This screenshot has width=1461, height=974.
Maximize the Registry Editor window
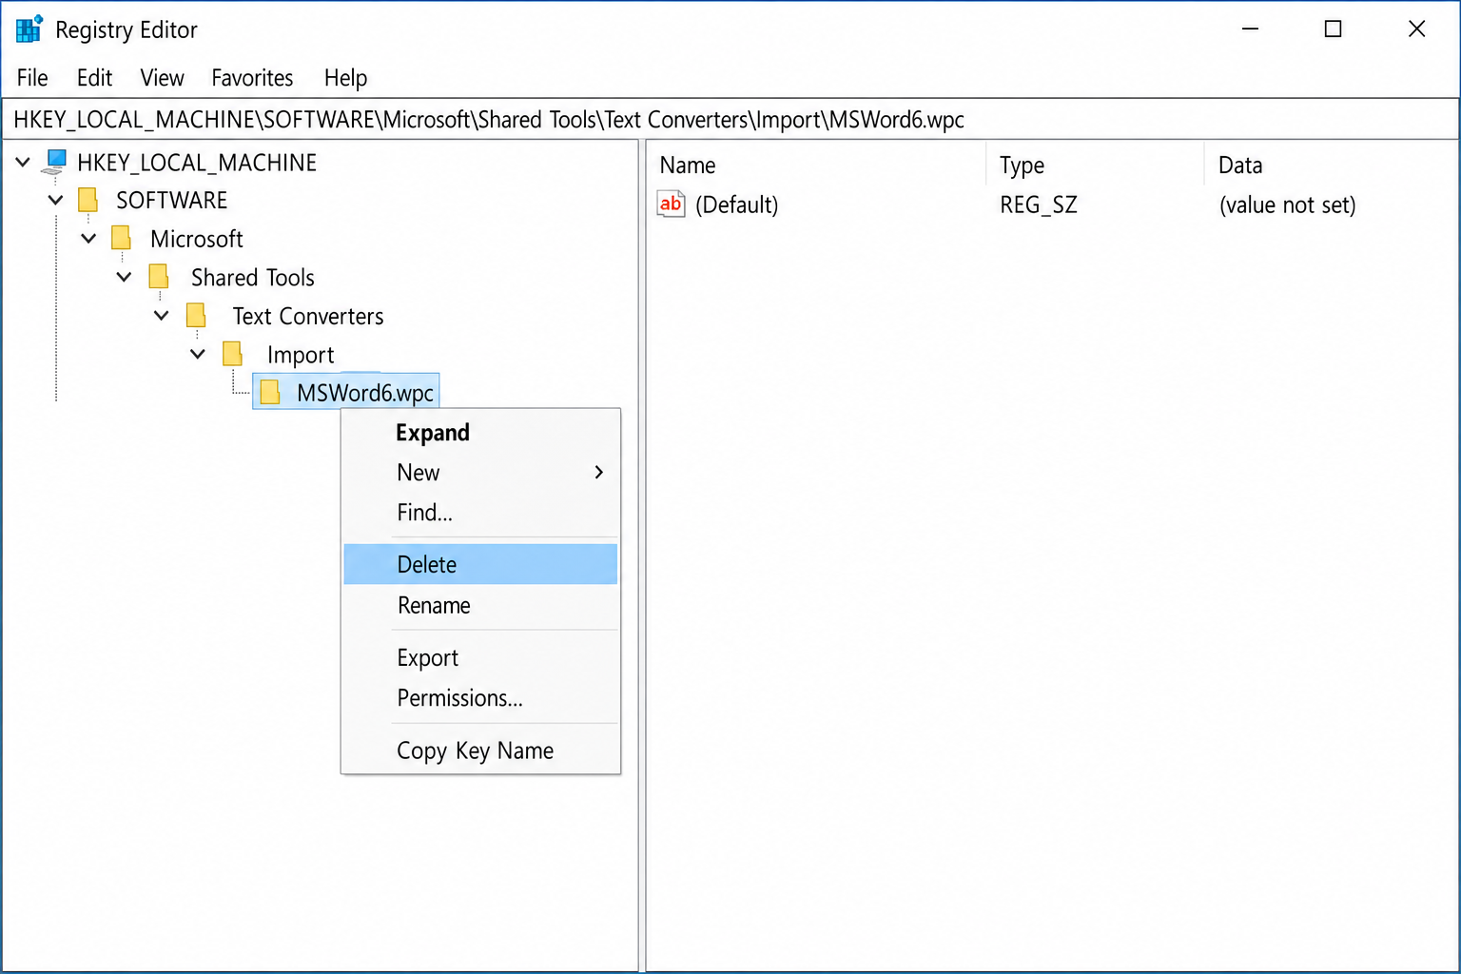click(x=1334, y=29)
